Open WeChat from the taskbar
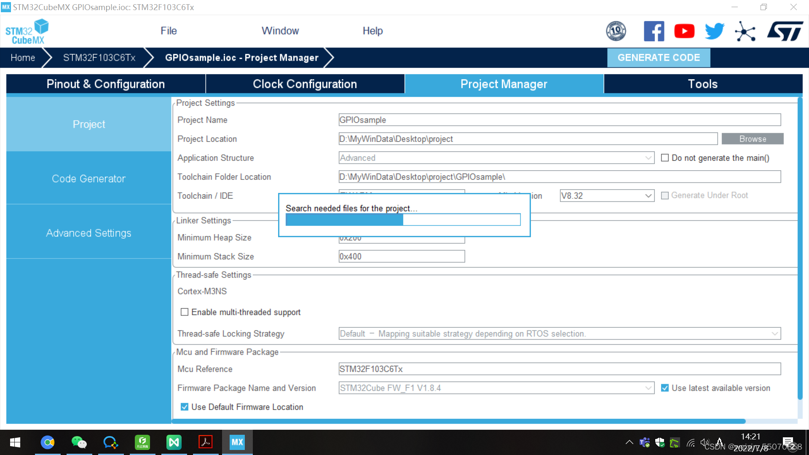The image size is (809, 455). click(79, 442)
